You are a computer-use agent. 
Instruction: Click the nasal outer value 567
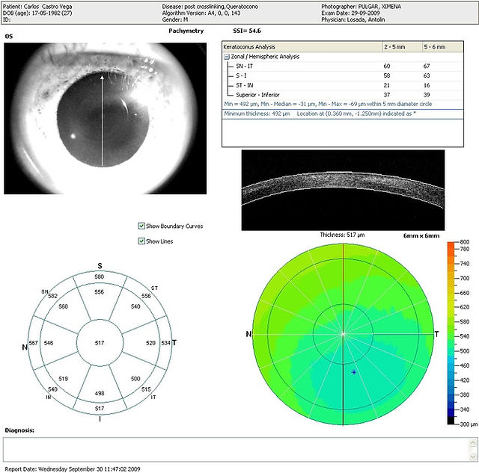point(33,343)
